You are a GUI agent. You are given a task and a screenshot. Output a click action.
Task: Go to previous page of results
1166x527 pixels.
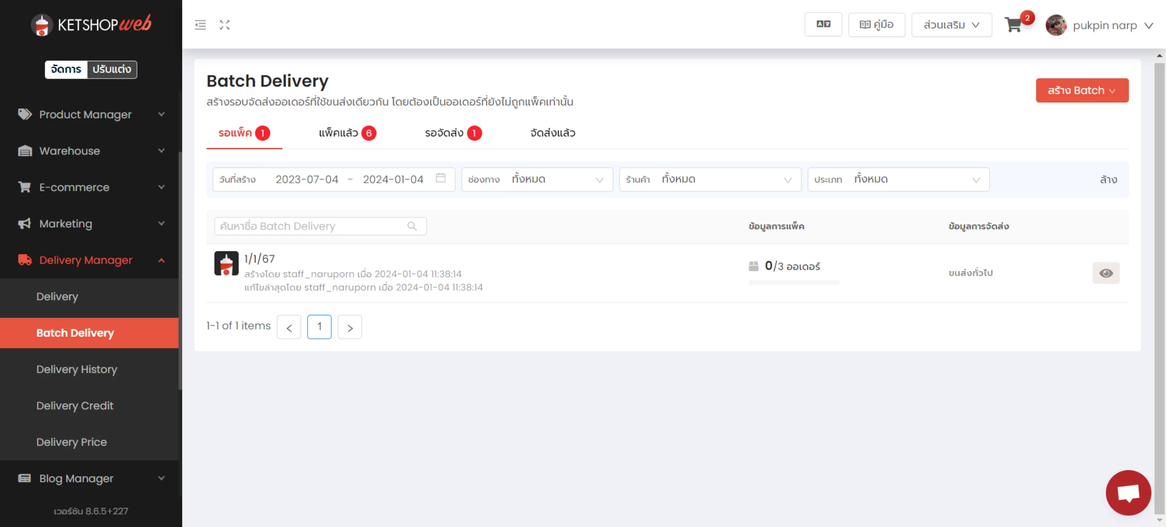[x=289, y=327]
